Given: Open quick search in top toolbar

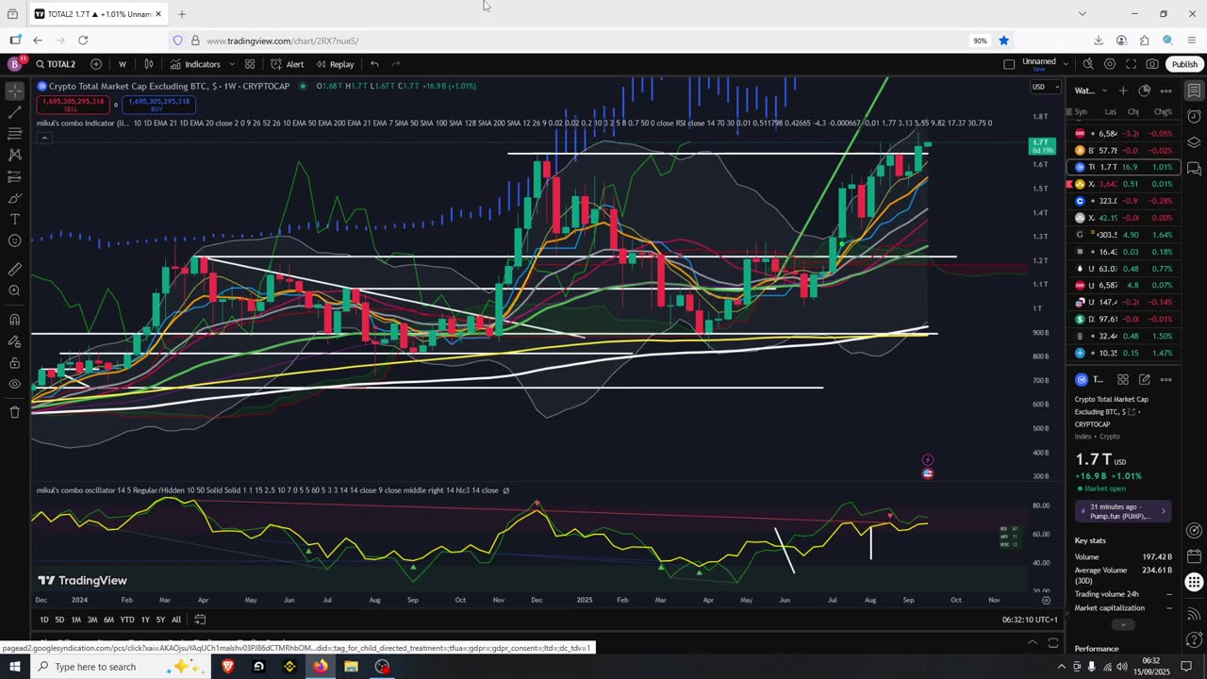Looking at the screenshot, I should point(1088,64).
